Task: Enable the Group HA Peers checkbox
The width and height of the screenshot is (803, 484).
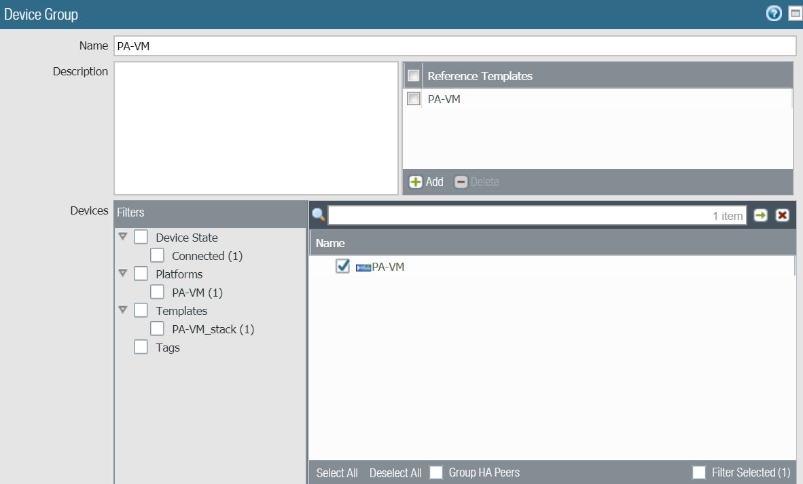Action: [x=436, y=472]
